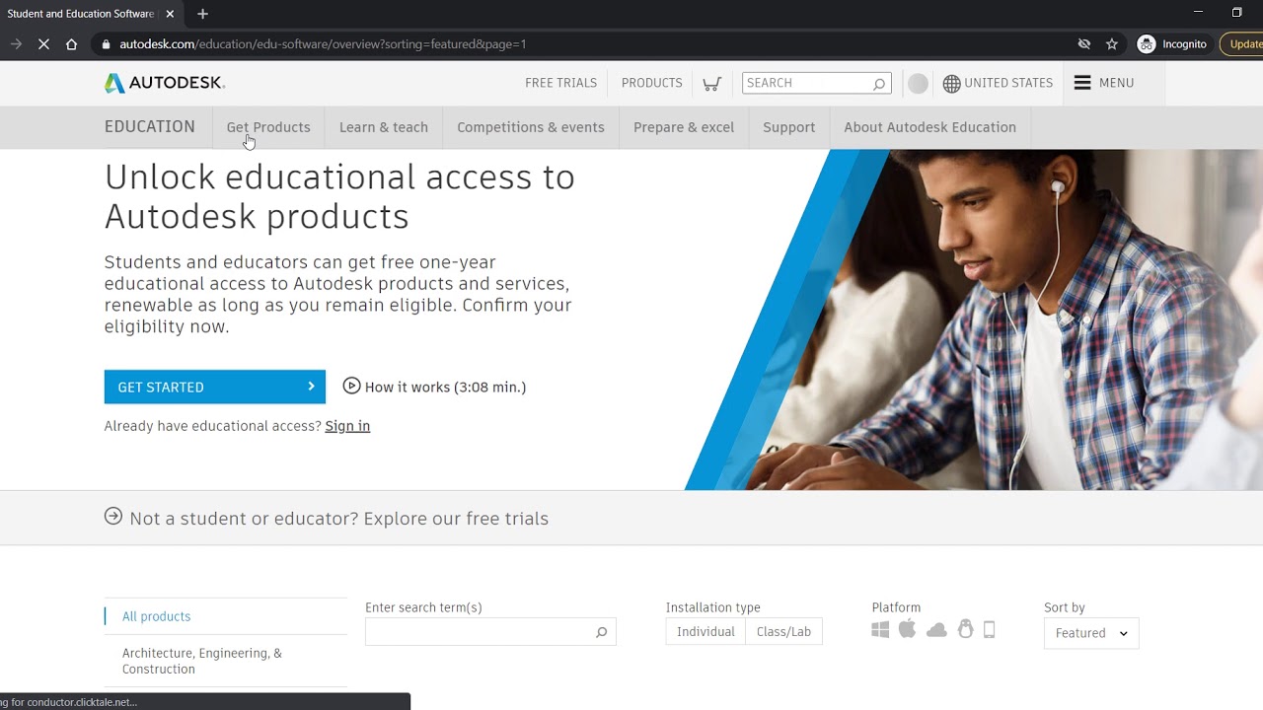Image resolution: width=1263 pixels, height=710 pixels.
Task: Click PRODUCTS in header
Action: pos(652,83)
